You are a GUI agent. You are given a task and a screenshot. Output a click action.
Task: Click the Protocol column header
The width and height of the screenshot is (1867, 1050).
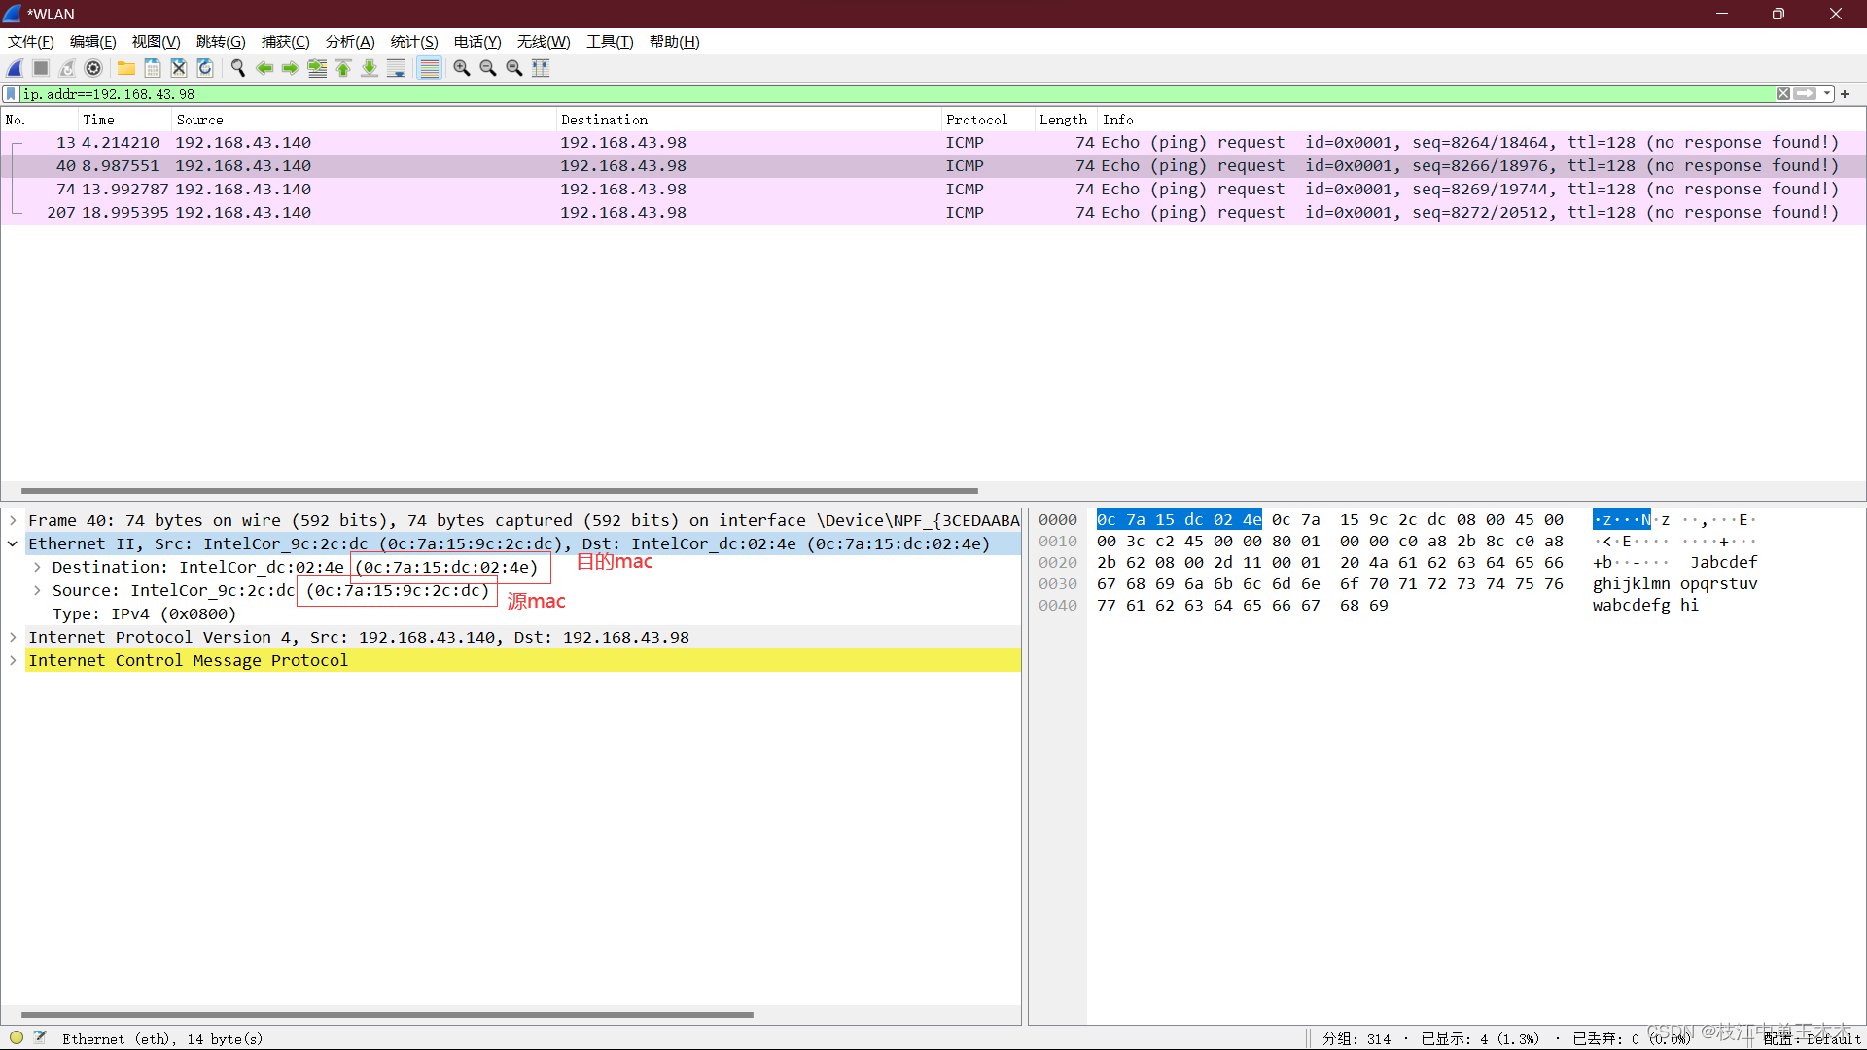[x=976, y=120]
